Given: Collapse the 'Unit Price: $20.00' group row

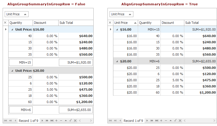Looking at the screenshot, I should [12, 71].
